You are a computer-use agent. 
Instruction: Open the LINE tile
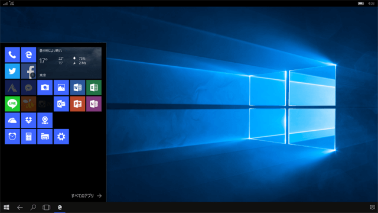pos(12,104)
